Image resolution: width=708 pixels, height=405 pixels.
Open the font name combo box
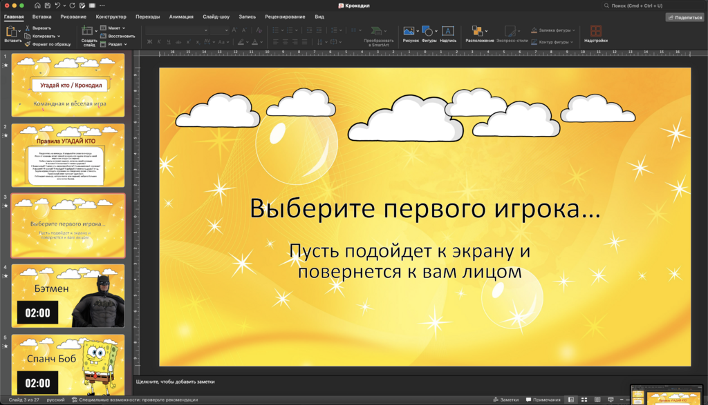tap(176, 30)
